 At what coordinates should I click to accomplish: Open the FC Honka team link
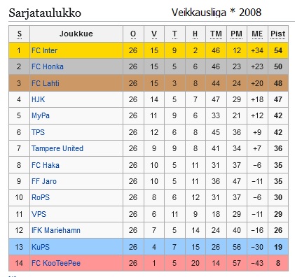pyautogui.click(x=48, y=66)
